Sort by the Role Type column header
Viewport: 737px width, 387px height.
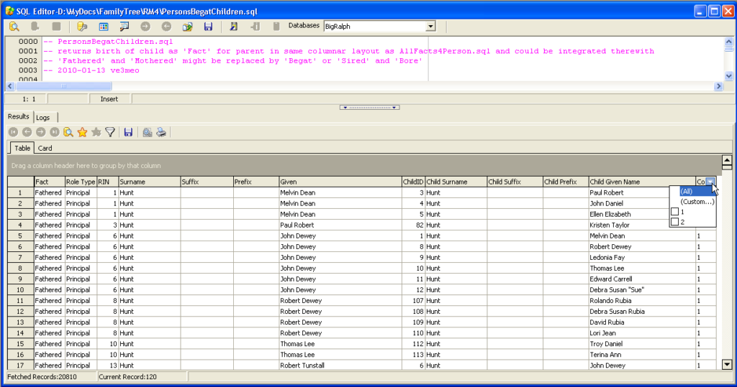point(81,182)
